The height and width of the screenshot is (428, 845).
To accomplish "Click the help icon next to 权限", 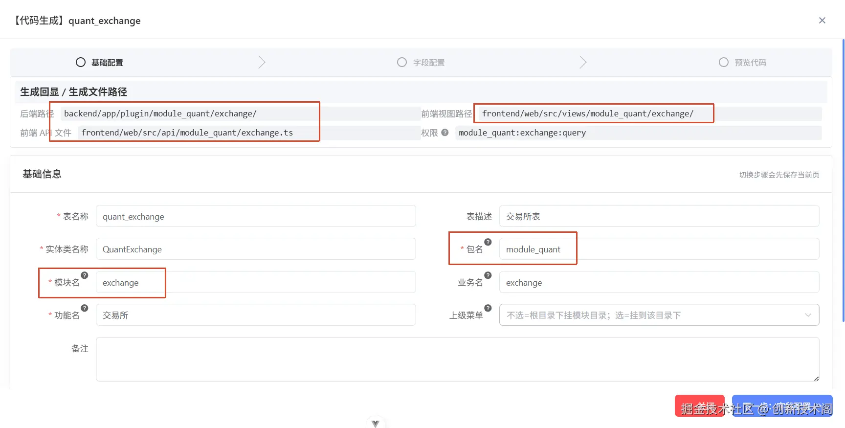I will pos(445,133).
